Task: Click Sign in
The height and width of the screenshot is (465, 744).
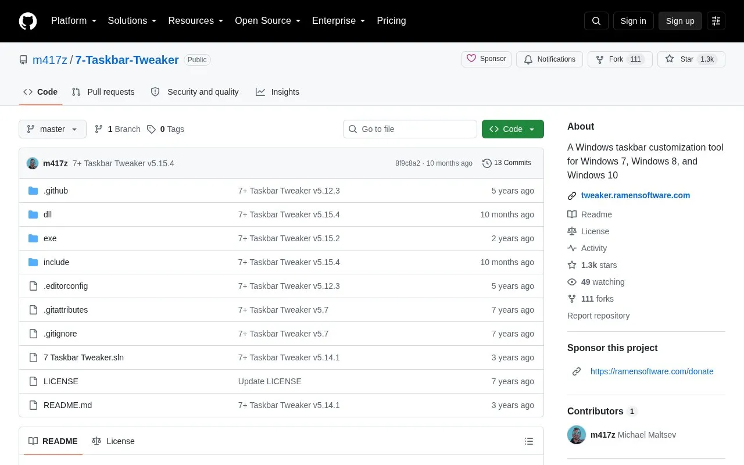Action: coord(633,21)
